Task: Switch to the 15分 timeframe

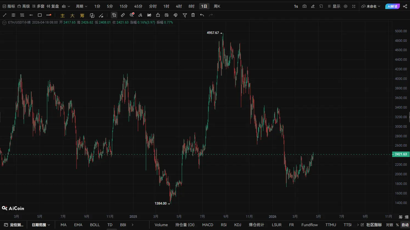Action: coord(124,6)
